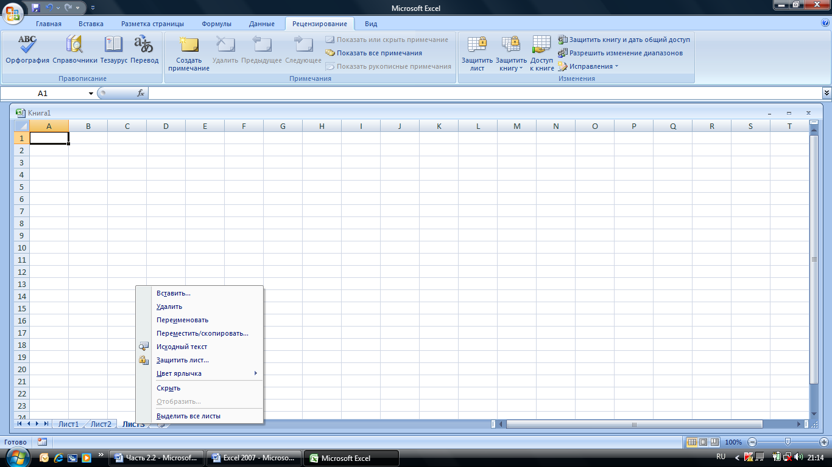Choose Вставить... in context menu
832x467 pixels.
[x=199, y=293]
